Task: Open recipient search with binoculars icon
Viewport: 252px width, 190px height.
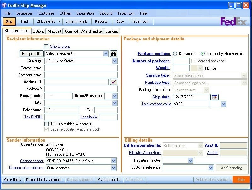Action: (x=113, y=53)
